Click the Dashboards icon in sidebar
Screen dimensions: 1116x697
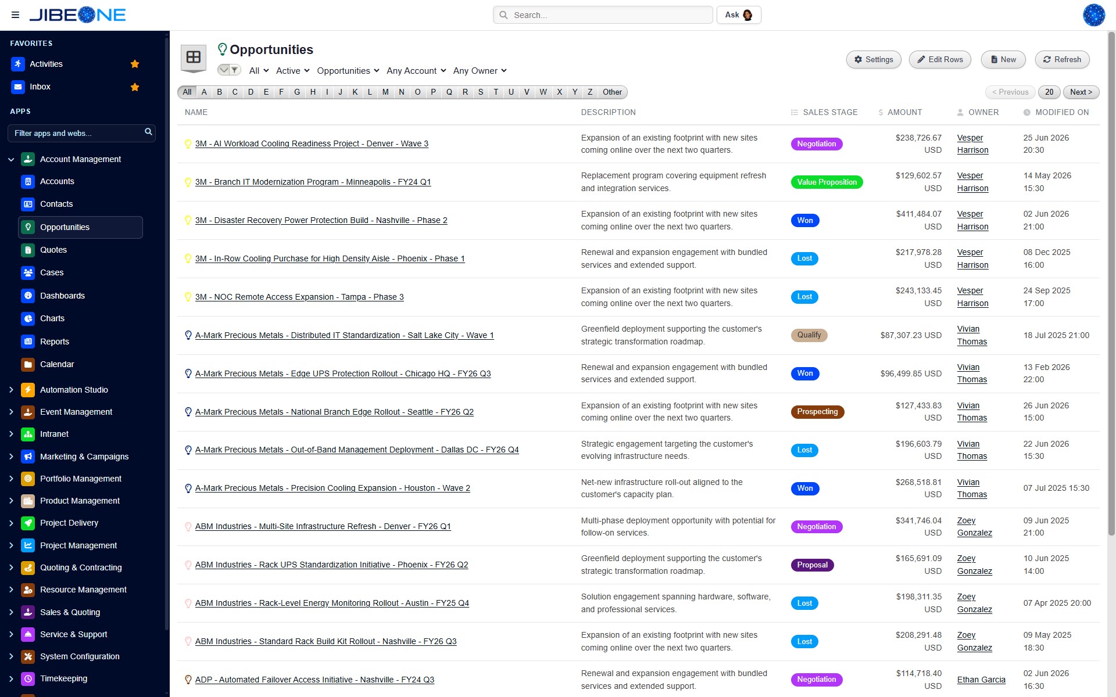pos(28,296)
